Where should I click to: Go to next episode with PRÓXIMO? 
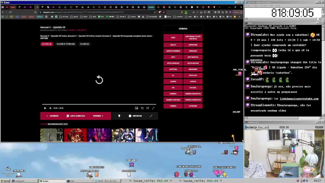click(98, 116)
